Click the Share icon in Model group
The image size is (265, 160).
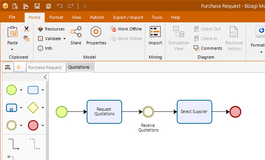76,35
